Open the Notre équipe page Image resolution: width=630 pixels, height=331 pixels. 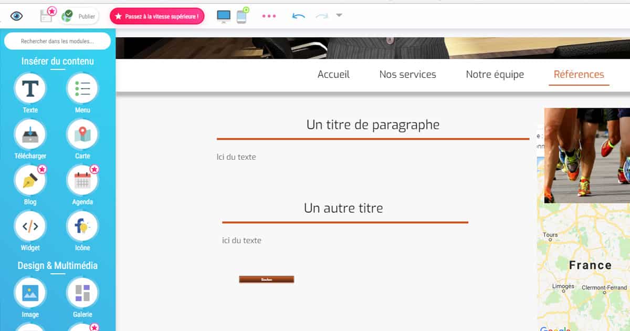tap(495, 75)
